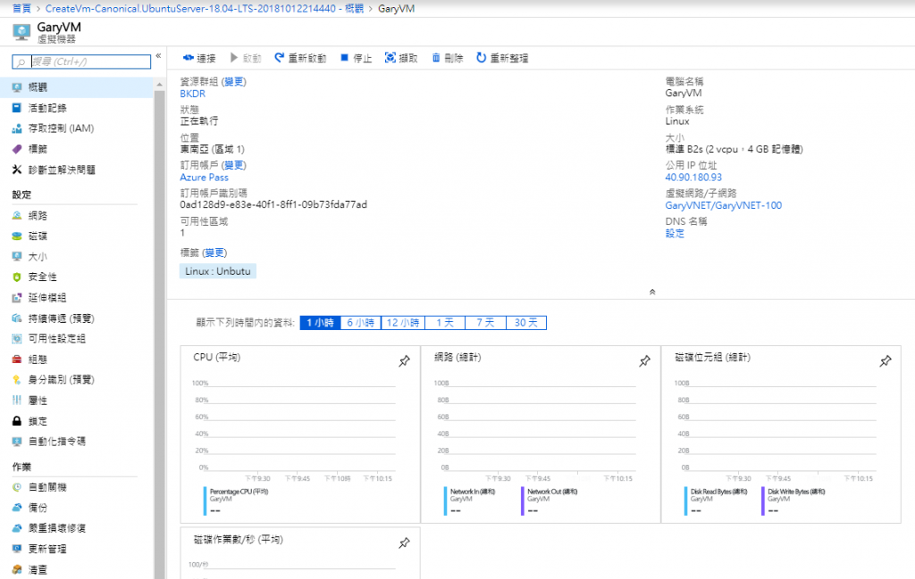
Task: Click the Percentage CPU legend color bar
Action: (205, 501)
